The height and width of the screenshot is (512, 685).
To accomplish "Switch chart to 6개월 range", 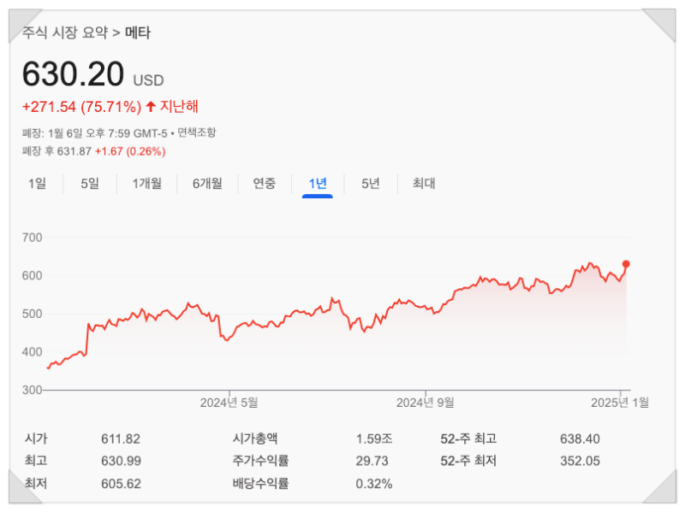I will tap(207, 183).
